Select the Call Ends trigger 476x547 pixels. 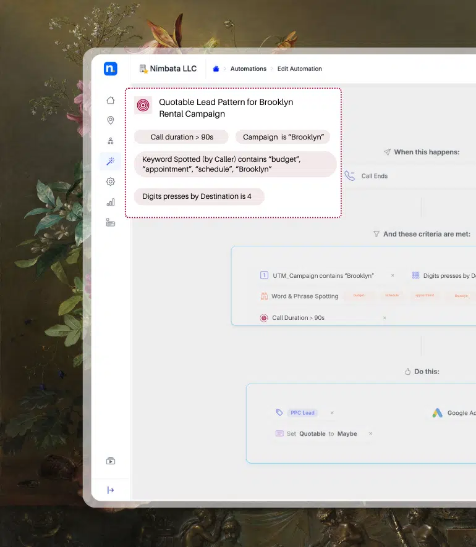(374, 176)
